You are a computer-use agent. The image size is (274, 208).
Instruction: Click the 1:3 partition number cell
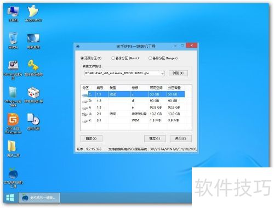pos(99,108)
